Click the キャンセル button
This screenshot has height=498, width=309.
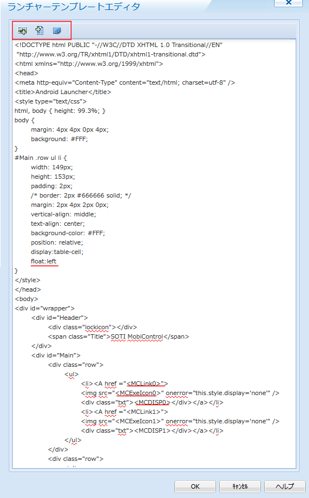240,486
